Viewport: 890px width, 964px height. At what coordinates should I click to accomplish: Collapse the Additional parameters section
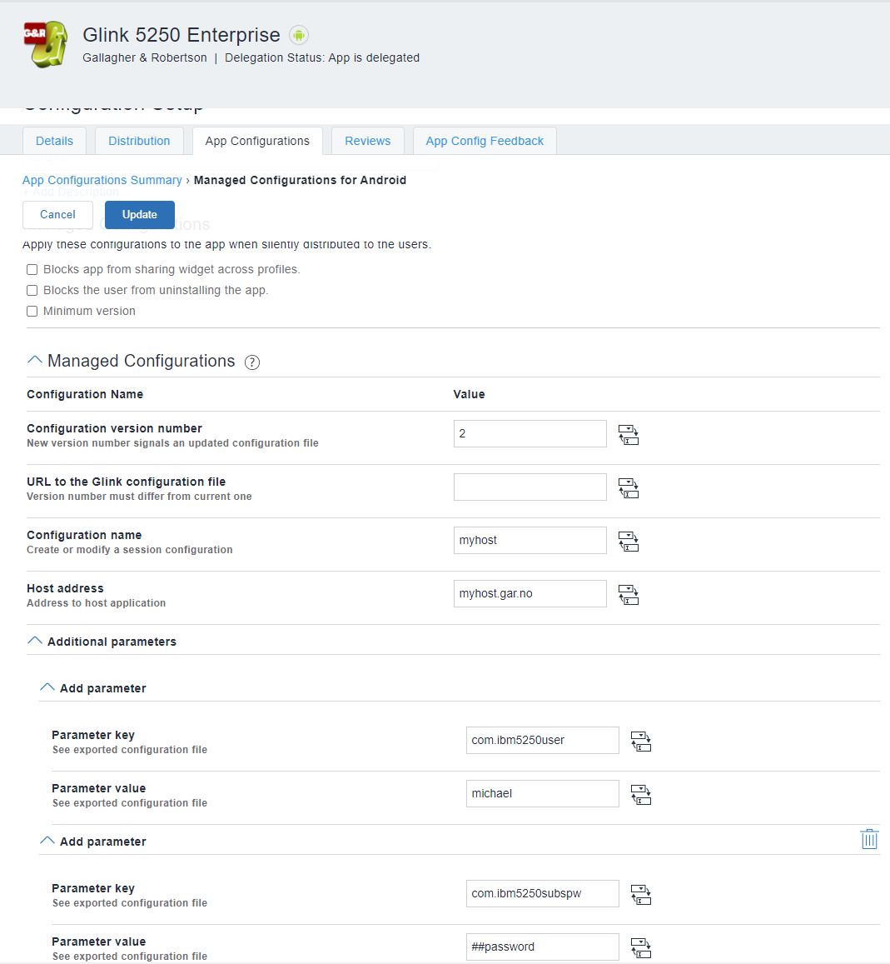pyautogui.click(x=35, y=641)
